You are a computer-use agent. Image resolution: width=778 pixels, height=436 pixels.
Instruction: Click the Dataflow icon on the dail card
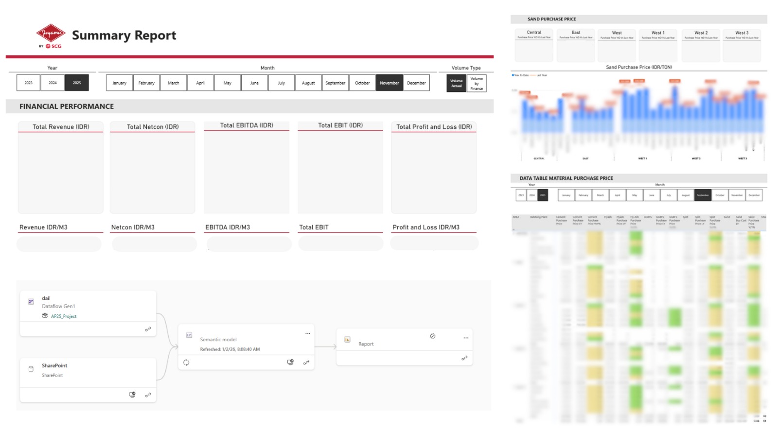[x=31, y=302]
